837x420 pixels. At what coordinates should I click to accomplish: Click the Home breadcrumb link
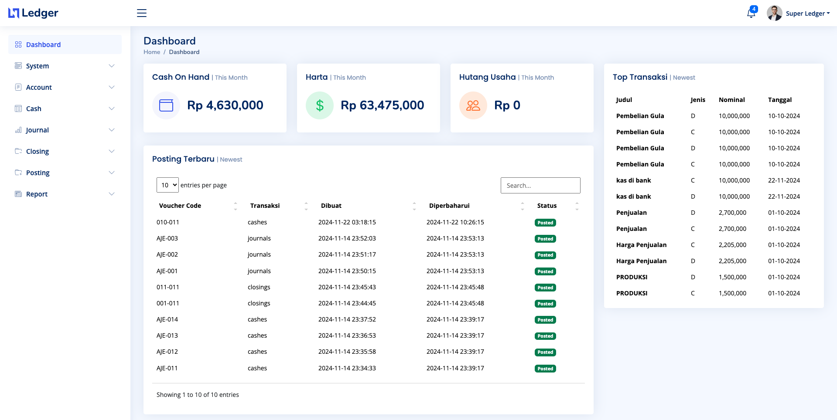coord(151,52)
